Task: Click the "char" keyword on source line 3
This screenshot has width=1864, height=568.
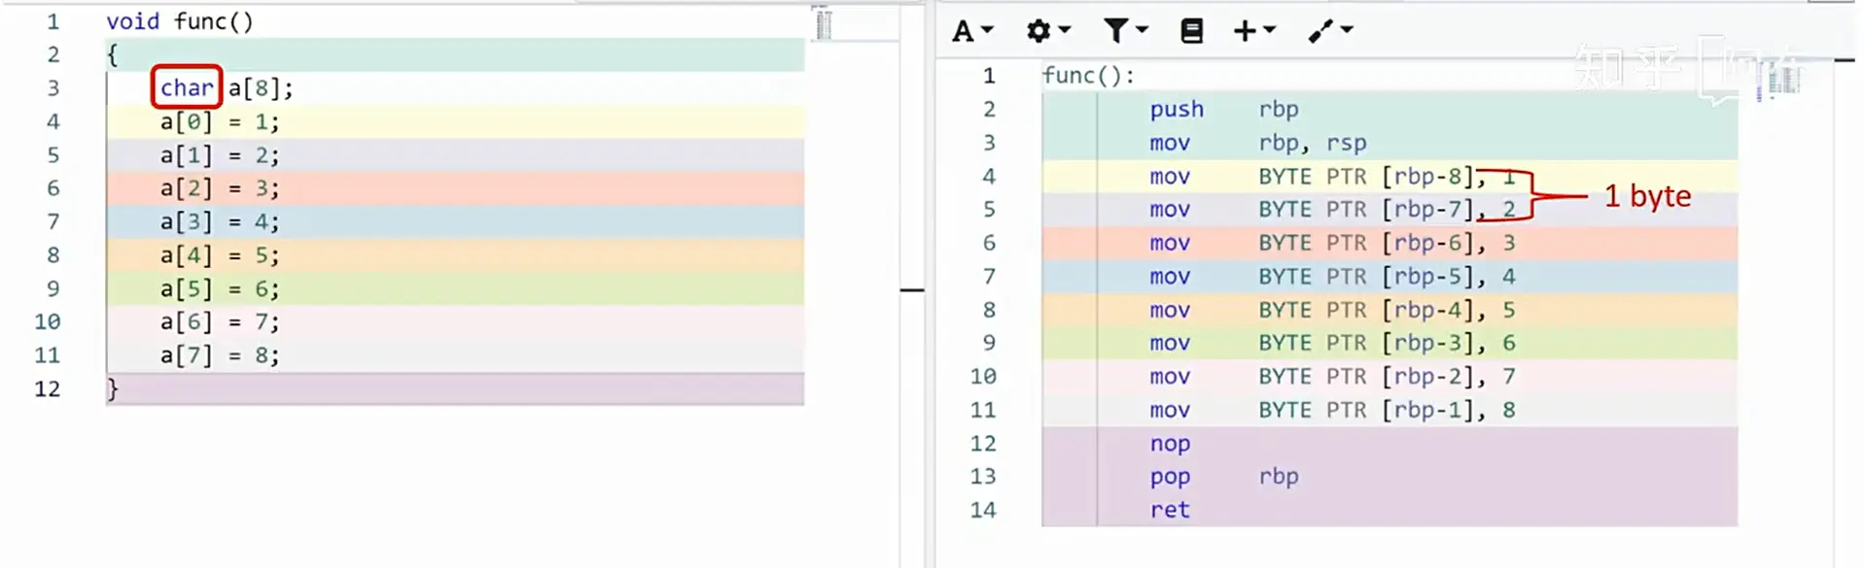Action: pos(187,88)
